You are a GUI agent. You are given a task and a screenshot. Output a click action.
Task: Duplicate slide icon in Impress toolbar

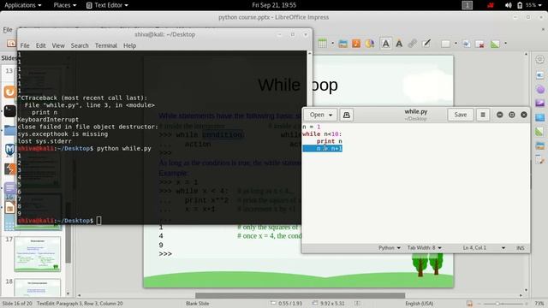pyautogui.click(x=466, y=44)
